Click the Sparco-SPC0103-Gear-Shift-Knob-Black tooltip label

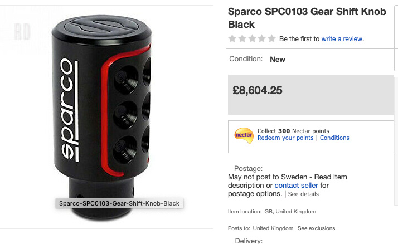120,203
